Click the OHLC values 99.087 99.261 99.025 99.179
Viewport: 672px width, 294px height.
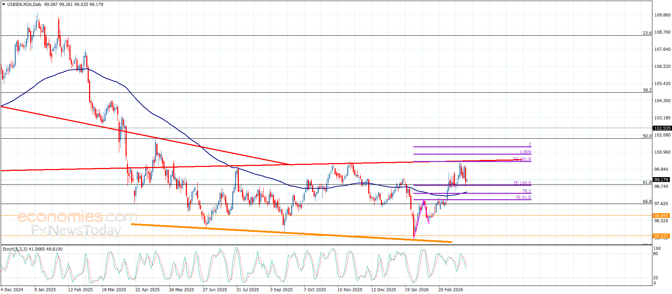(x=74, y=5)
